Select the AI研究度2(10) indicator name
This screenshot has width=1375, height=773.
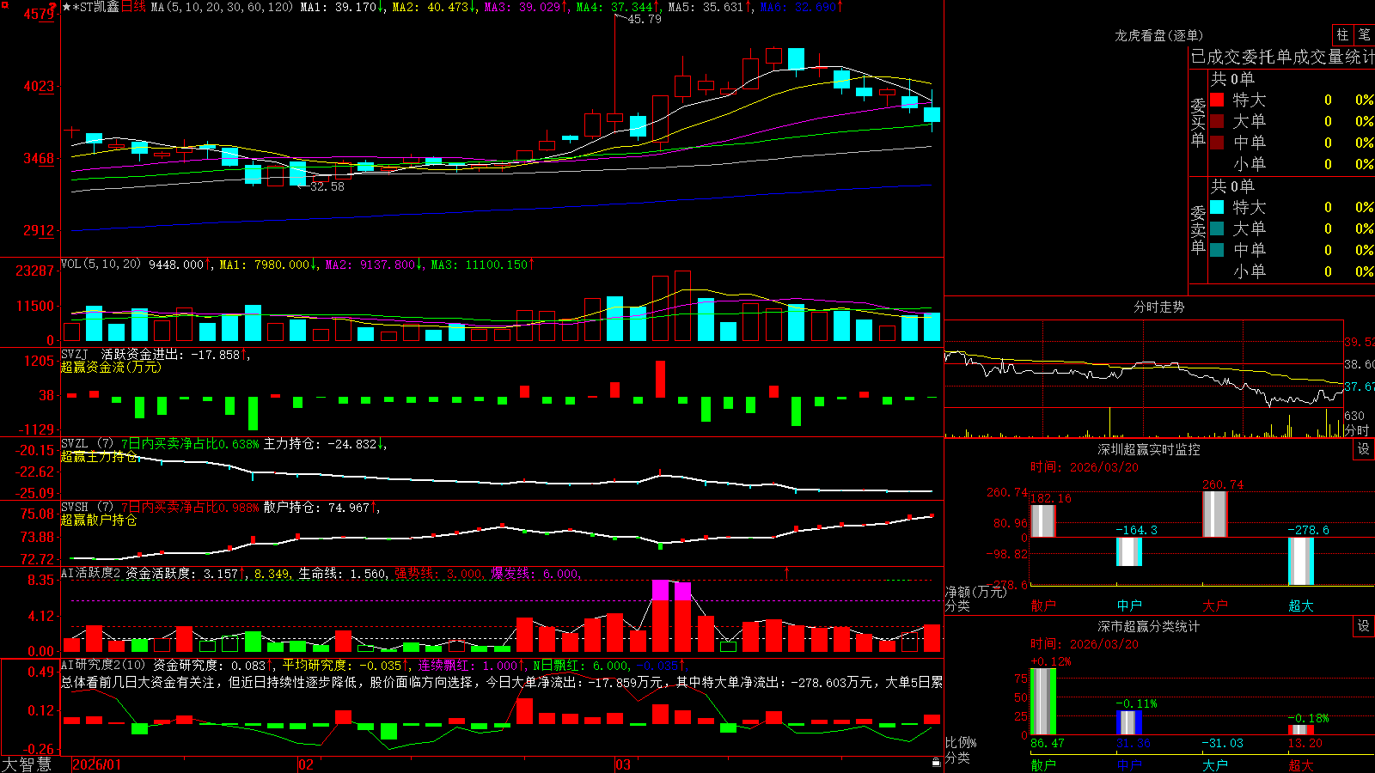103,665
